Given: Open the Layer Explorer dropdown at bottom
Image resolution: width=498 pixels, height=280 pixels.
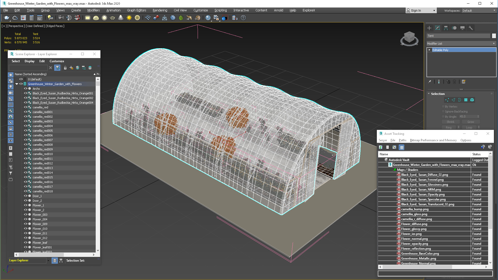Looking at the screenshot, I should pos(48,261).
